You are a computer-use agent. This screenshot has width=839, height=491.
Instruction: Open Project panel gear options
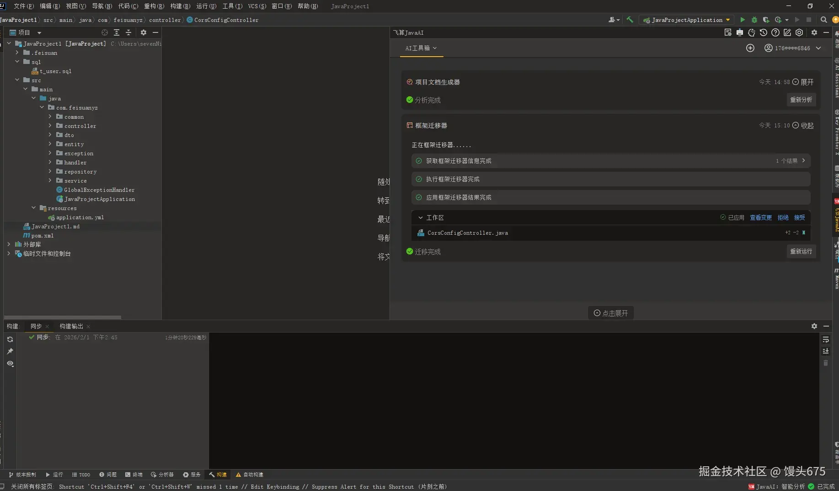pos(144,32)
